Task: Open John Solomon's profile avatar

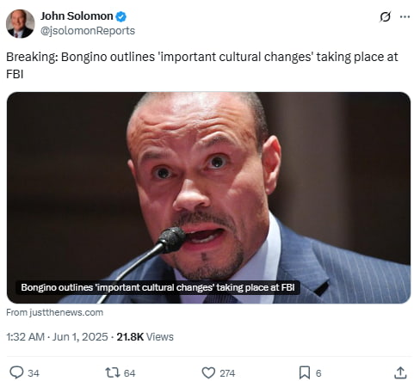Action: [20, 23]
